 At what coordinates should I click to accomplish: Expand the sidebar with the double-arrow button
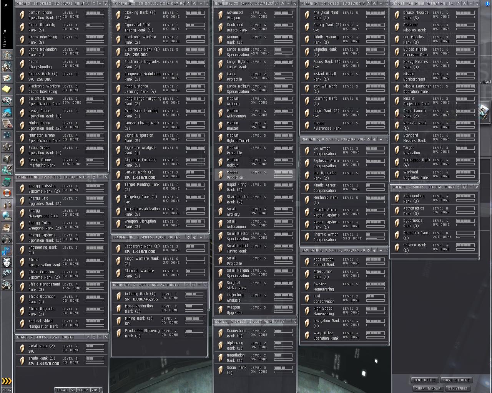tap(6, 5)
